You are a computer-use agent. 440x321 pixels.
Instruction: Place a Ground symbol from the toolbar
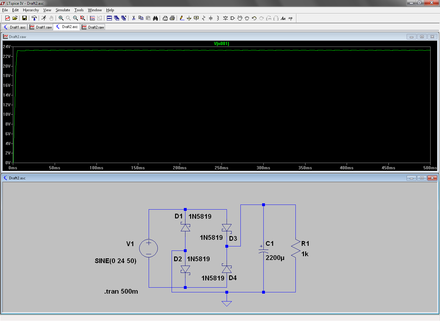click(189, 18)
